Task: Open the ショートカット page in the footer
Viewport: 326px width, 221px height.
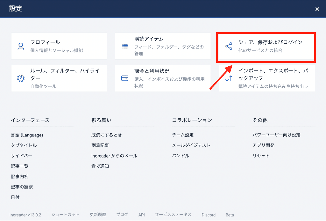Action: pyautogui.click(x=65, y=215)
